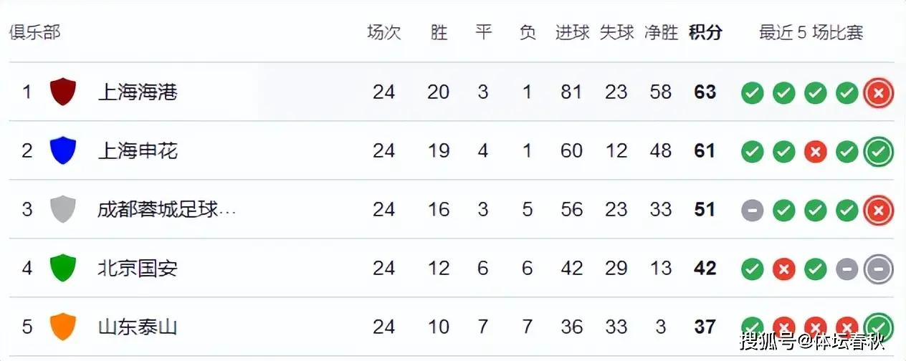The width and height of the screenshot is (906, 361).
Task: Open the 北京国安 team name link
Action: [137, 268]
